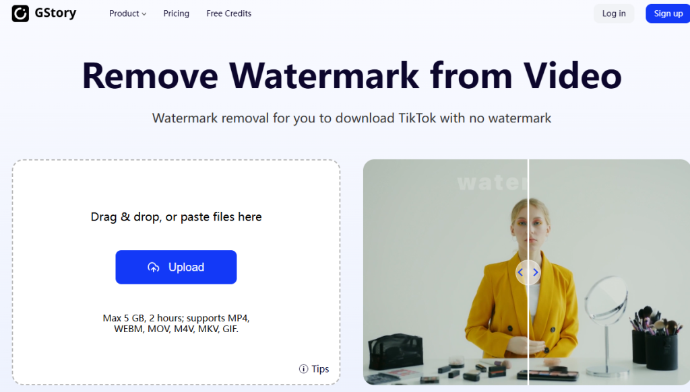Click the blue Upload button
Viewport: 690px width, 392px height.
(x=176, y=267)
